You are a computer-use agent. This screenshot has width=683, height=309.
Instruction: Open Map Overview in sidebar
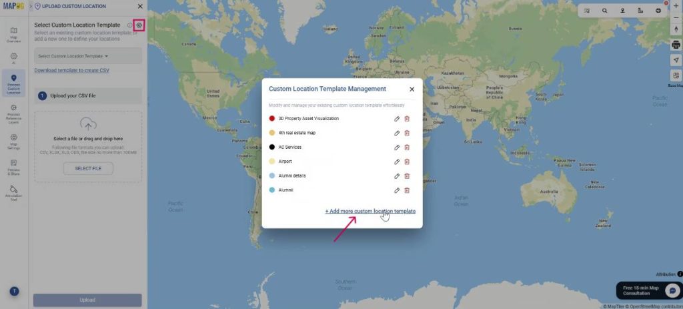click(13, 35)
